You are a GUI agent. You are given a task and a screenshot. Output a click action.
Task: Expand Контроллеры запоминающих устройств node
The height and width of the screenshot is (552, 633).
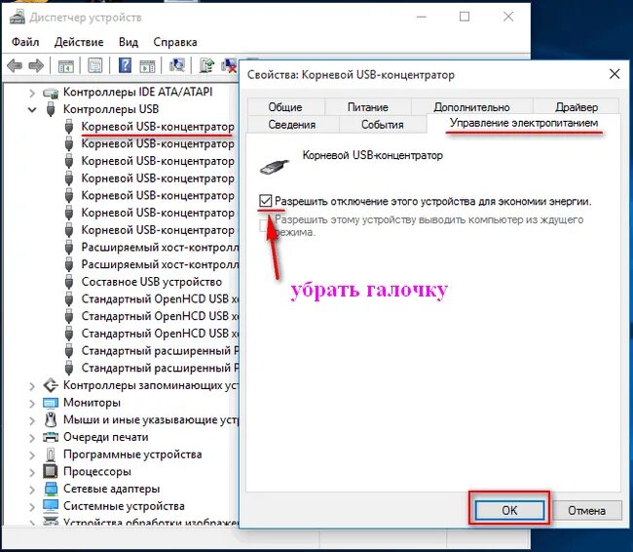click(x=32, y=386)
